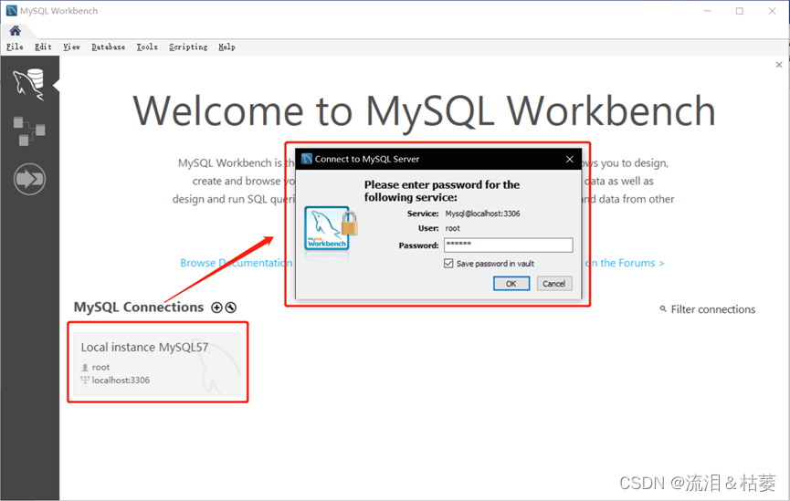Click the Mysql@localhost:3306 service text

tap(482, 214)
